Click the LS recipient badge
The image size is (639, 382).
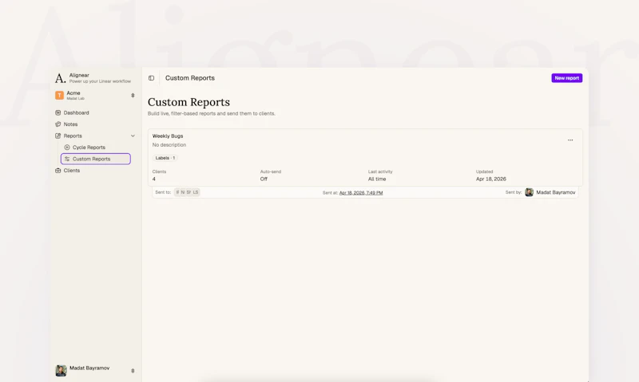196,192
